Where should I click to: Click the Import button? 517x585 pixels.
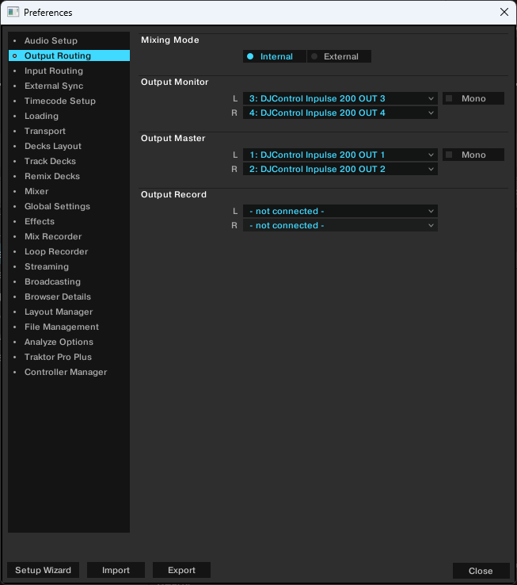pyautogui.click(x=116, y=570)
